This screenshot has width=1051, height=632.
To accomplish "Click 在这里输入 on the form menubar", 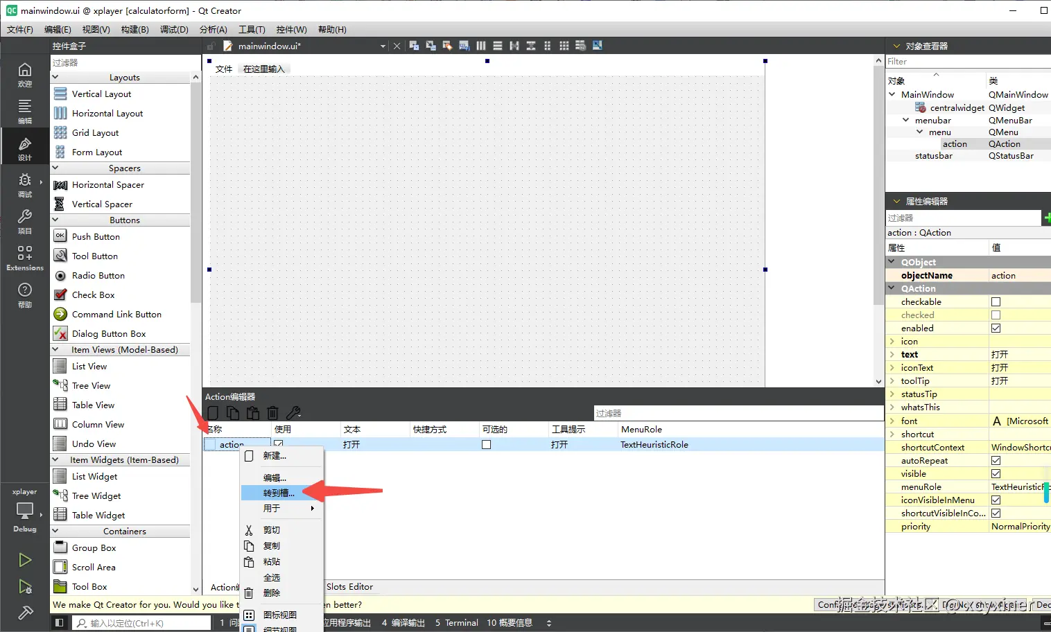I will [264, 69].
